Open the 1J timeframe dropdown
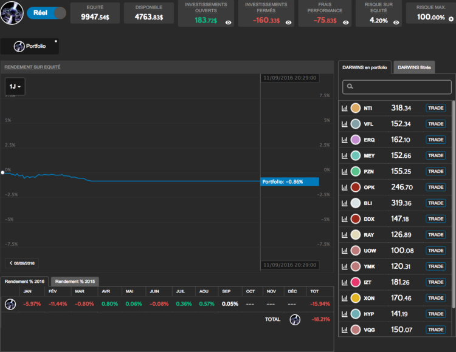 16,87
